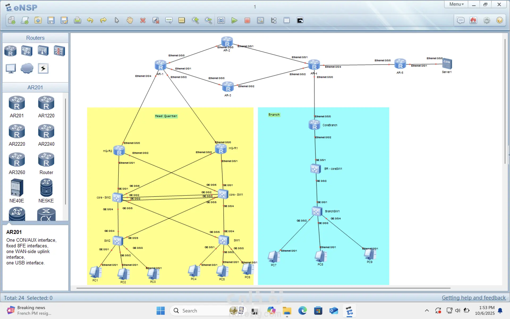The height and width of the screenshot is (319, 510).
Task: Open the settings gear in toolbar
Action: point(486,20)
